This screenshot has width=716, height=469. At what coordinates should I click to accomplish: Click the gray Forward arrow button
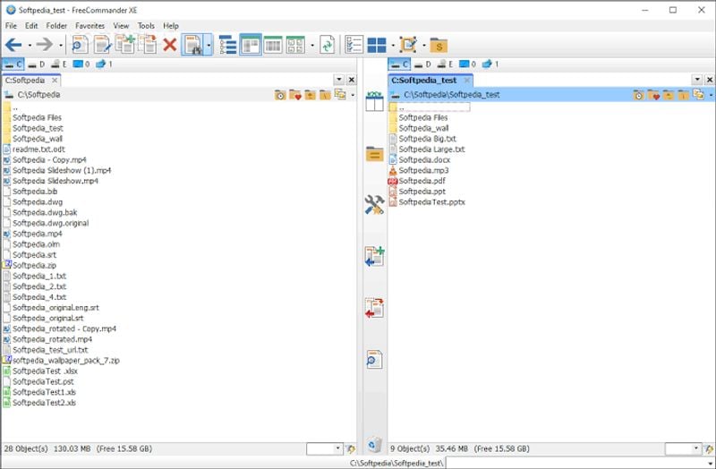click(45, 45)
